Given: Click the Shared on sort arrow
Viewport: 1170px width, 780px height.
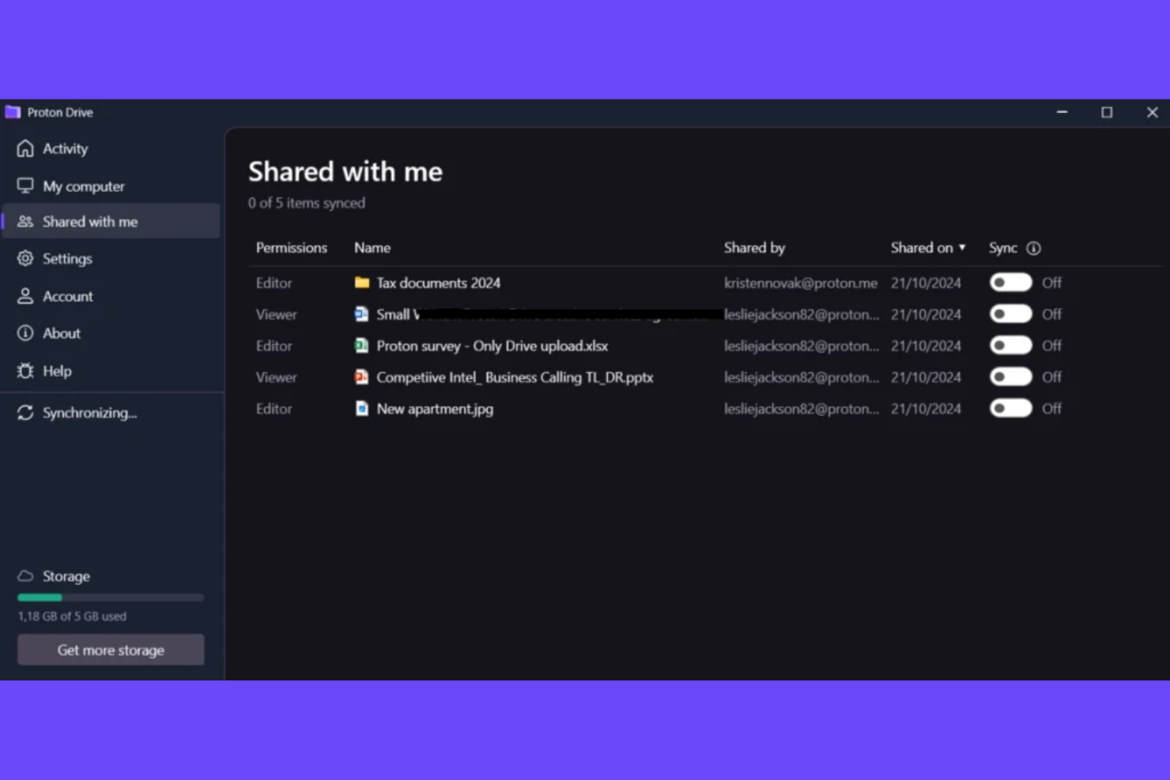Looking at the screenshot, I should [x=962, y=247].
